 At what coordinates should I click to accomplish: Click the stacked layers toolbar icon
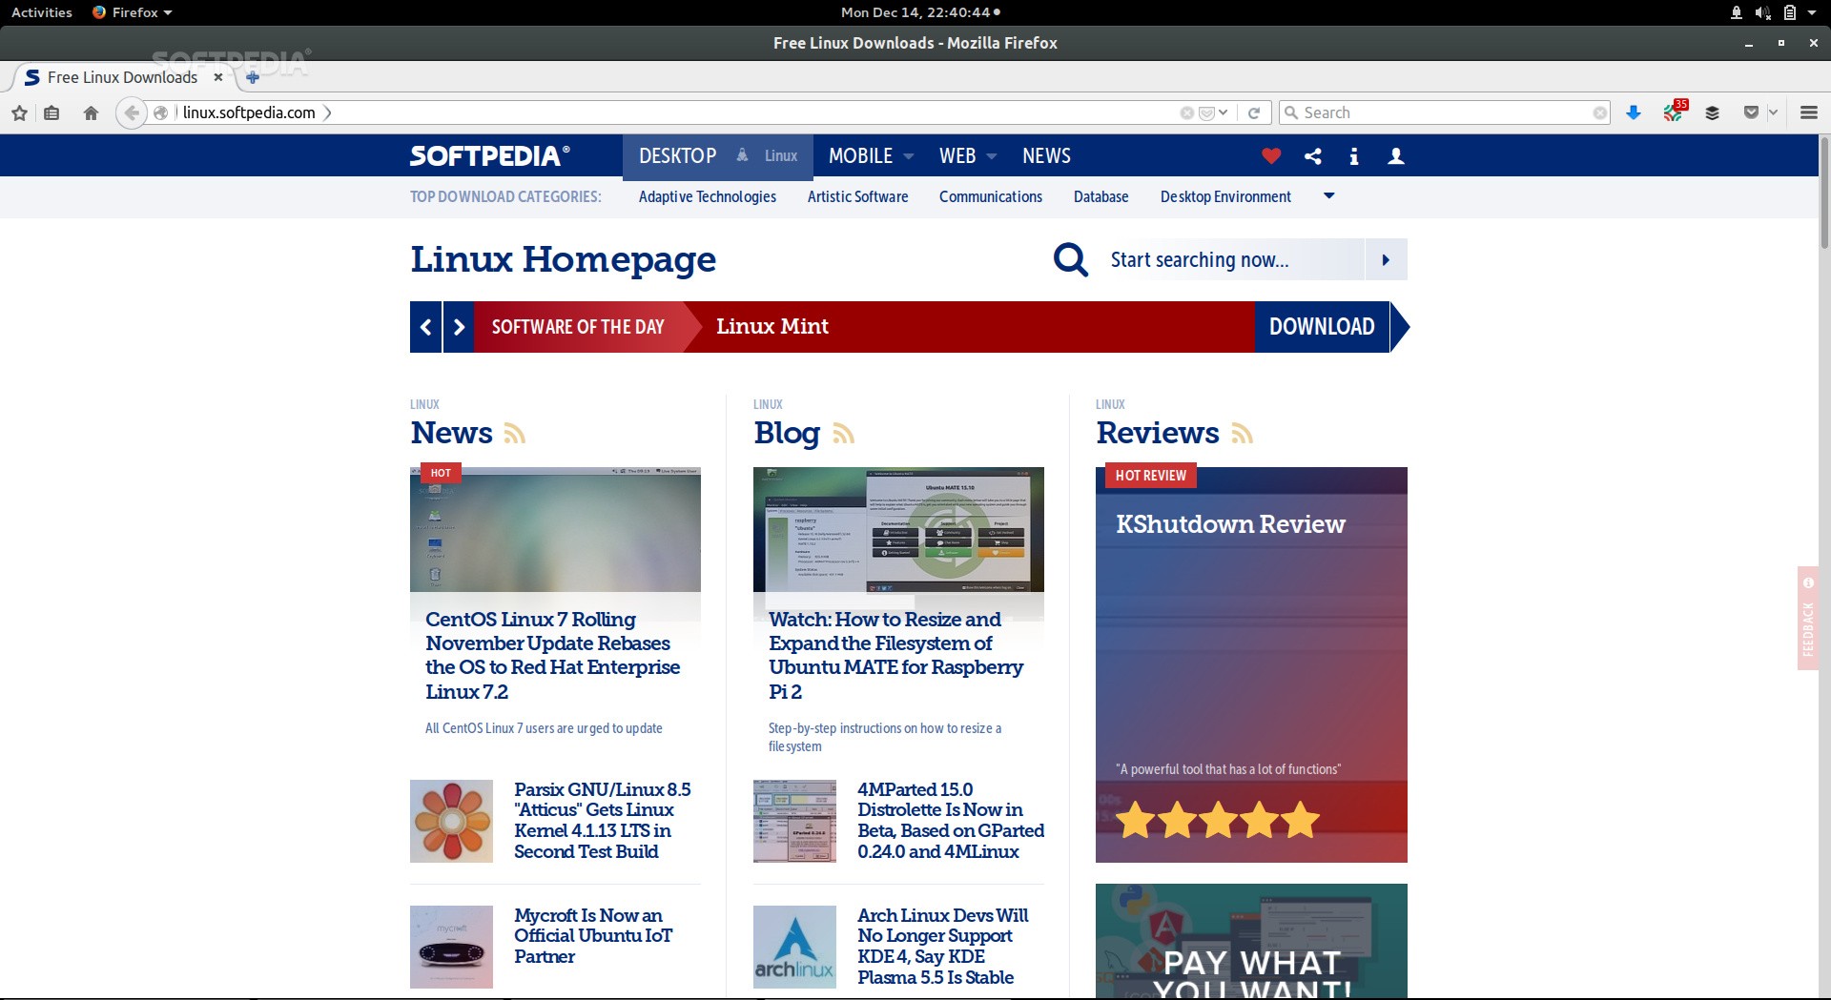point(1712,112)
